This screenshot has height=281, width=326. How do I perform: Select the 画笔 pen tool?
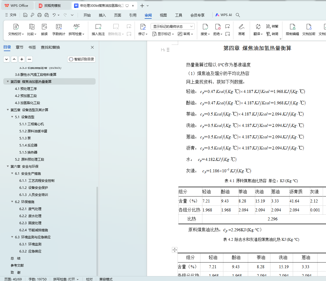click(241, 29)
